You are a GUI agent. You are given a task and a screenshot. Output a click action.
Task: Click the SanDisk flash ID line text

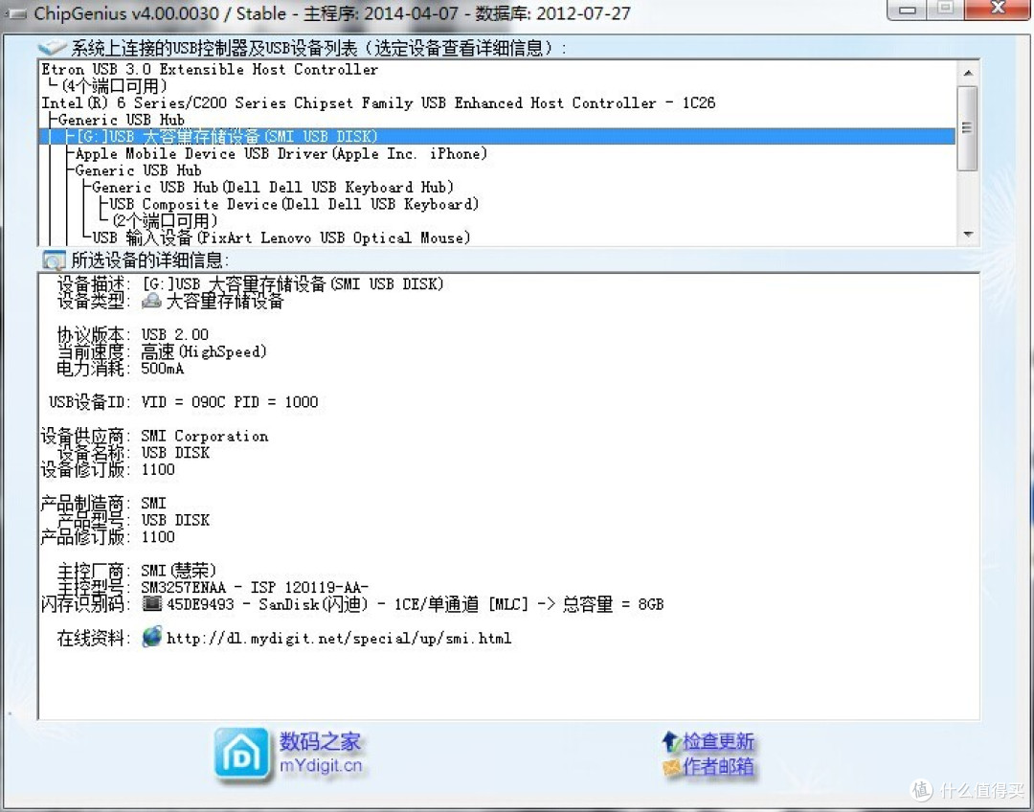415,604
